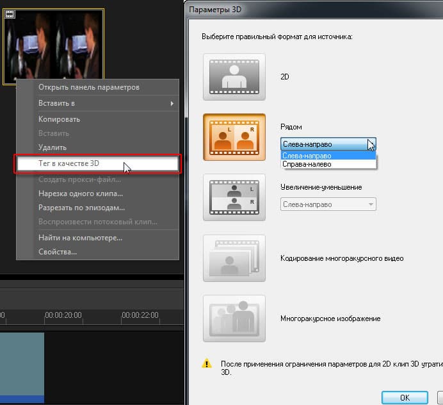This screenshot has height=405, width=443.
Task: Open the Слева-направо dropdown under Рядом
Action: pyautogui.click(x=328, y=144)
